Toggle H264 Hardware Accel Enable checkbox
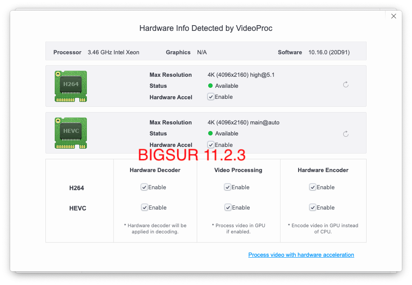Screen dimensions: 412x285 pos(211,97)
